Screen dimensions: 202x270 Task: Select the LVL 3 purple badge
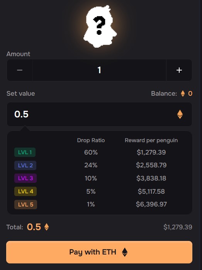tap(25, 178)
